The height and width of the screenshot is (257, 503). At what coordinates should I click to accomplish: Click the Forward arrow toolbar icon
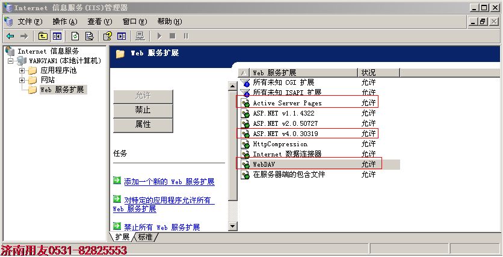(x=24, y=36)
